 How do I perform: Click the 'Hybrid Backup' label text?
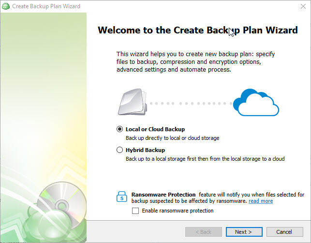tap(145, 150)
